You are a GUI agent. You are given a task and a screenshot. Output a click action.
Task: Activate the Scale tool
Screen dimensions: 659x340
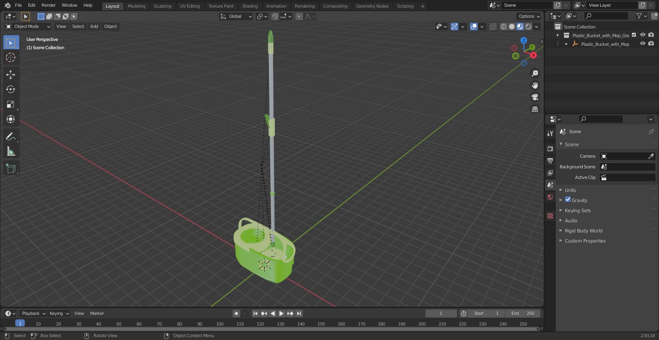(x=11, y=104)
